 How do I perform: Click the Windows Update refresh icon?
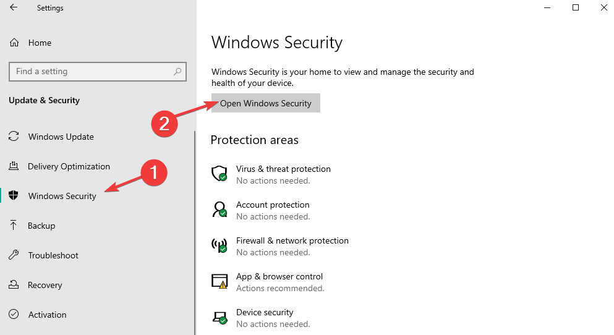(14, 136)
